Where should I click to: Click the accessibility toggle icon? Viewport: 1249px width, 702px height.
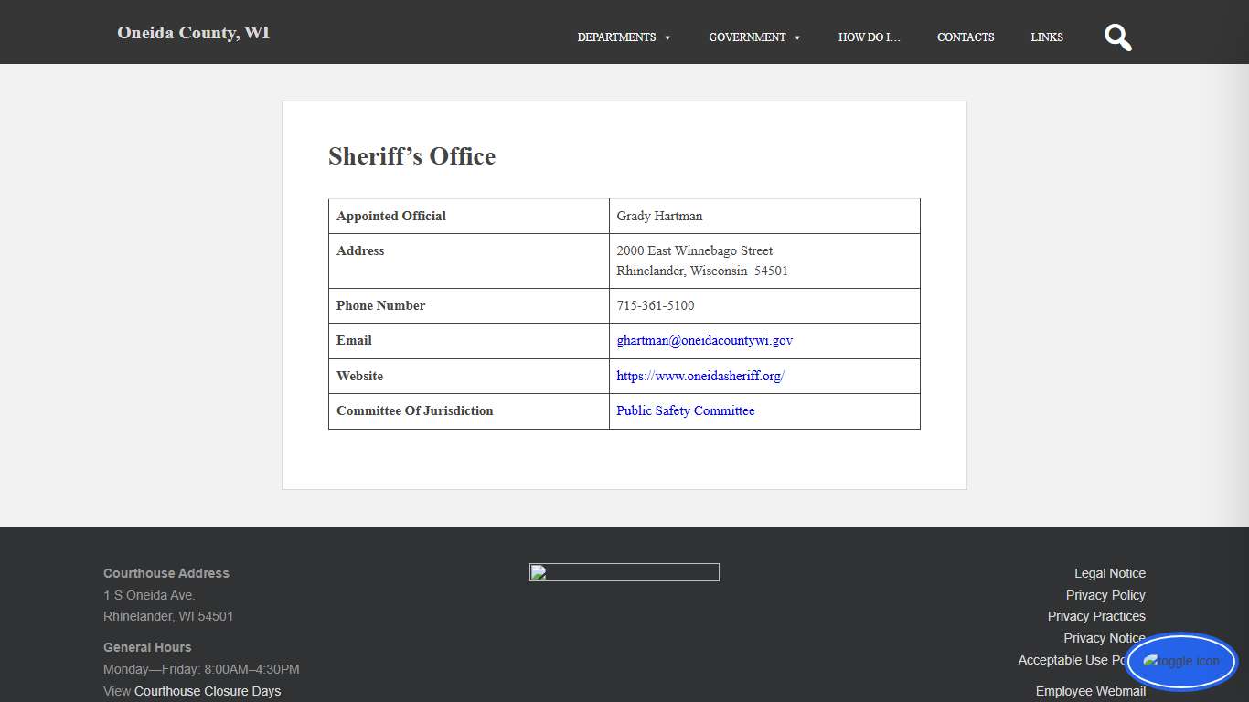tap(1181, 661)
